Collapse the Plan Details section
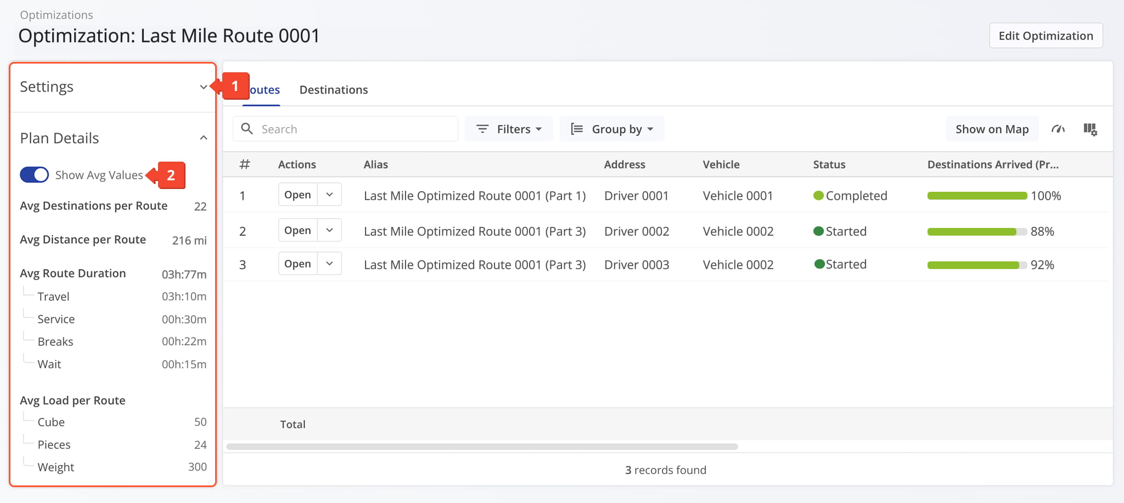1124x503 pixels. pos(204,138)
